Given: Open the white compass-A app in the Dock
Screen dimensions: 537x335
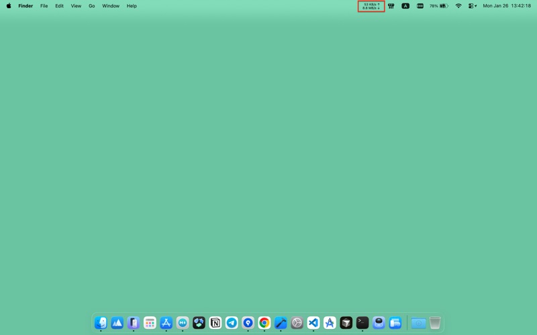Looking at the screenshot, I should [330, 323].
